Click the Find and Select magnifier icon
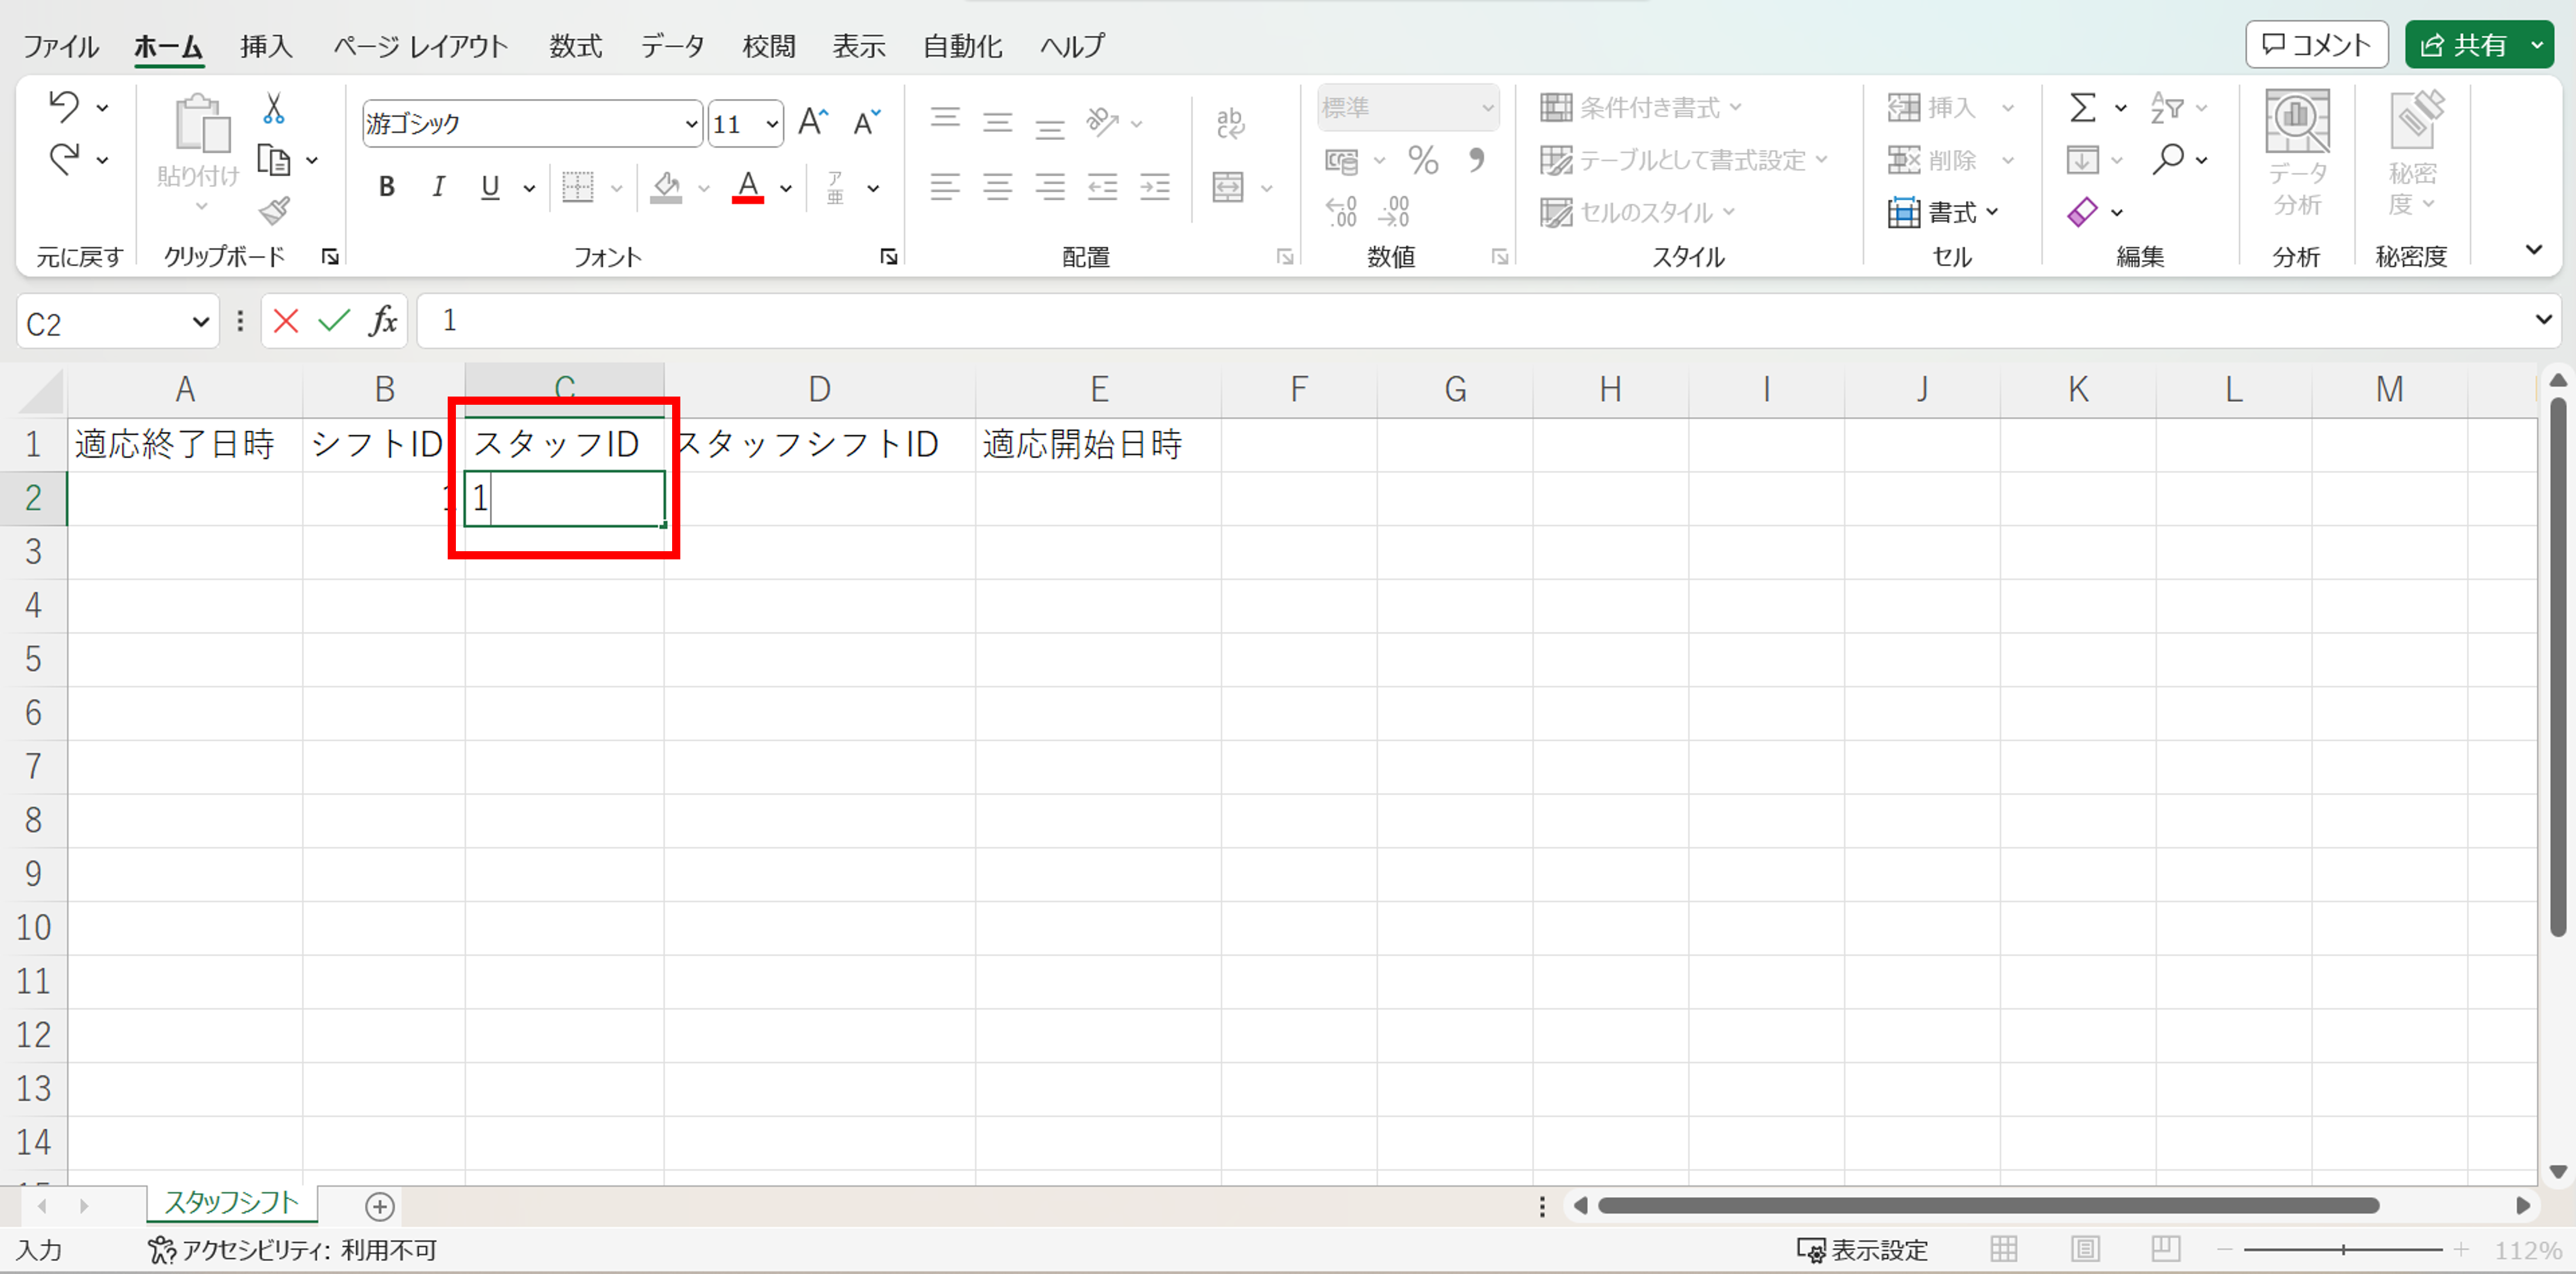The image size is (2576, 1274). click(2167, 159)
